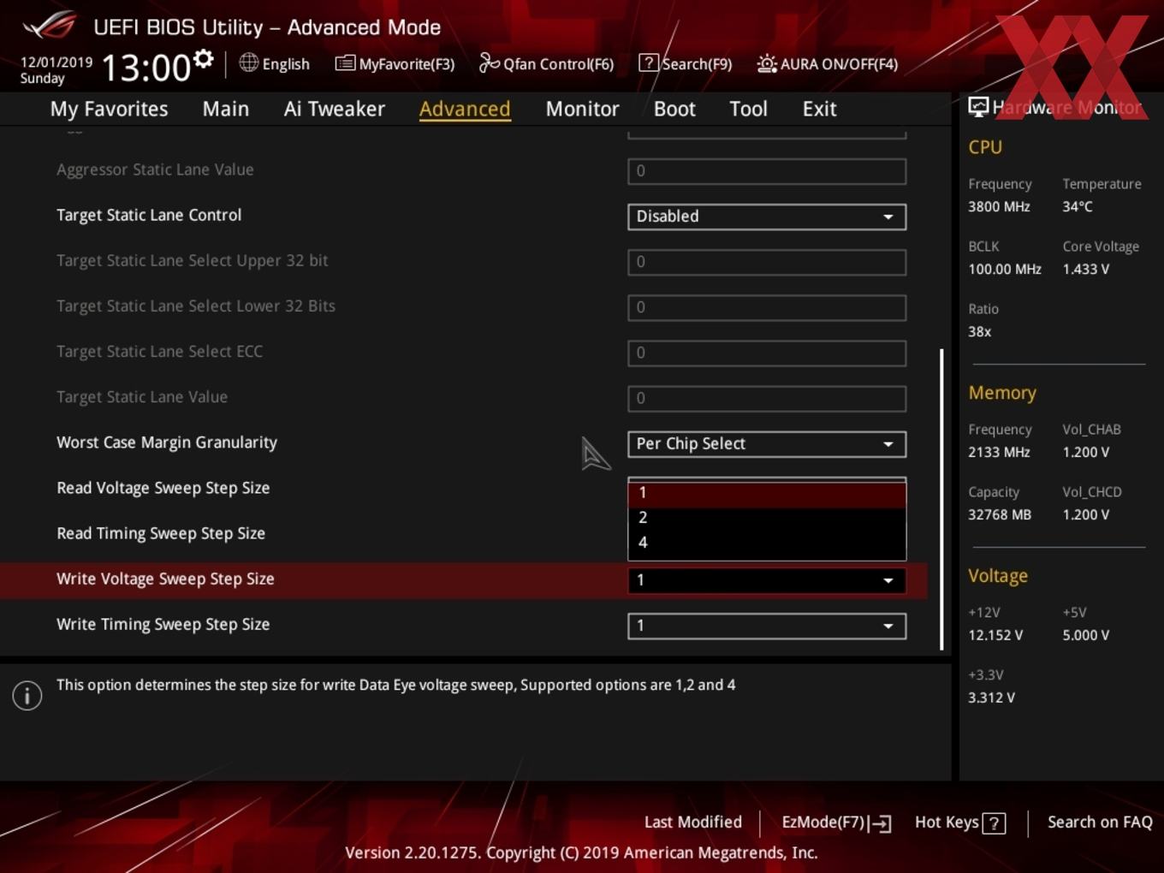This screenshot has height=873, width=1164.
Task: Click memory frequency value 2133 MHz
Action: tap(999, 452)
